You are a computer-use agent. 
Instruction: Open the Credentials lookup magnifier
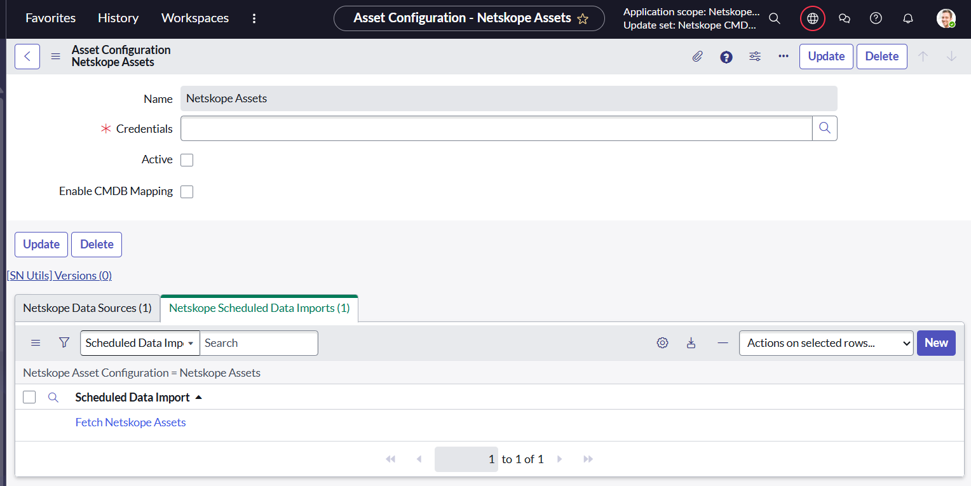point(825,128)
